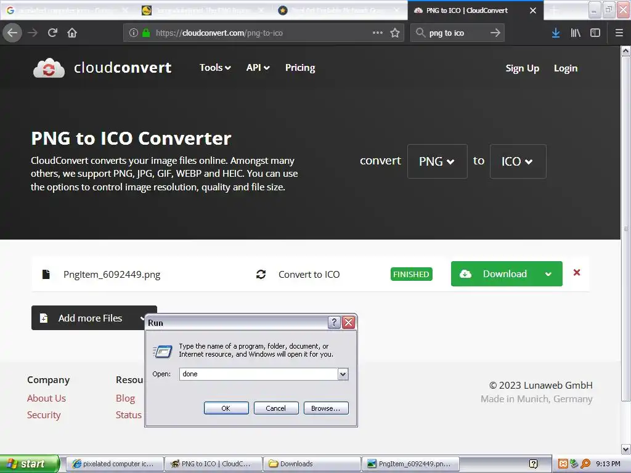Expand the Run dialog Open combo arrow
Screen dimensions: 631x473
(x=343, y=374)
